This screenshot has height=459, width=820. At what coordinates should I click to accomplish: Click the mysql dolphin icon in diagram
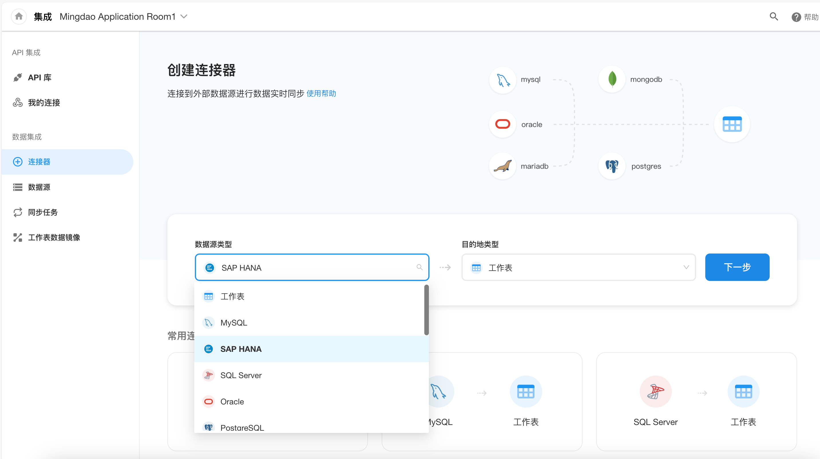pyautogui.click(x=503, y=80)
